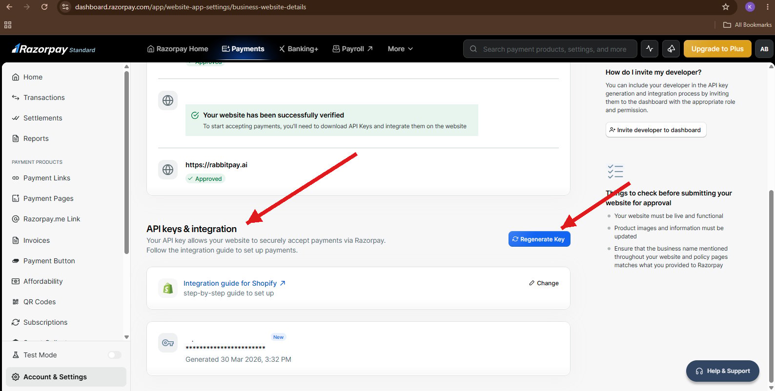Image resolution: width=775 pixels, height=391 pixels.
Task: Go to Razorpay Home tab
Action: pos(178,49)
